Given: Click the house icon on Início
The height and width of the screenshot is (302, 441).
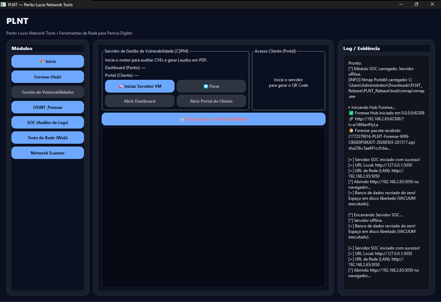Looking at the screenshot, I should tap(42, 62).
